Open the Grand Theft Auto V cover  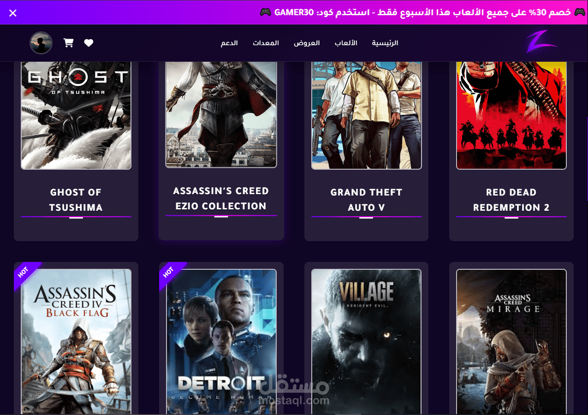(367, 115)
